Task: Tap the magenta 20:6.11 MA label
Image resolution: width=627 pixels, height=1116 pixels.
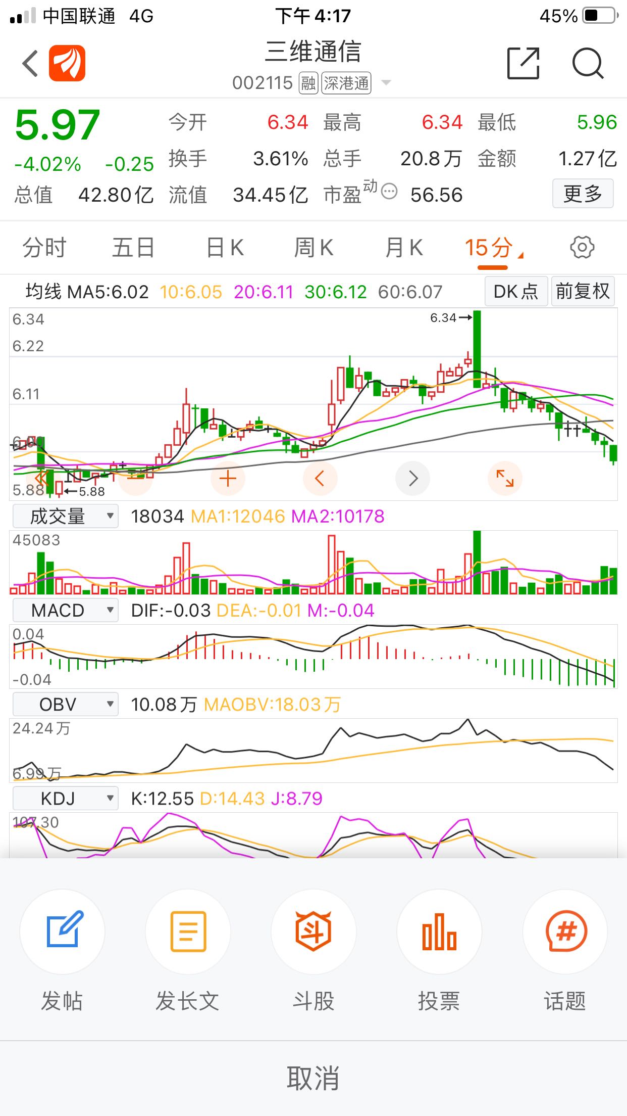Action: [x=264, y=292]
